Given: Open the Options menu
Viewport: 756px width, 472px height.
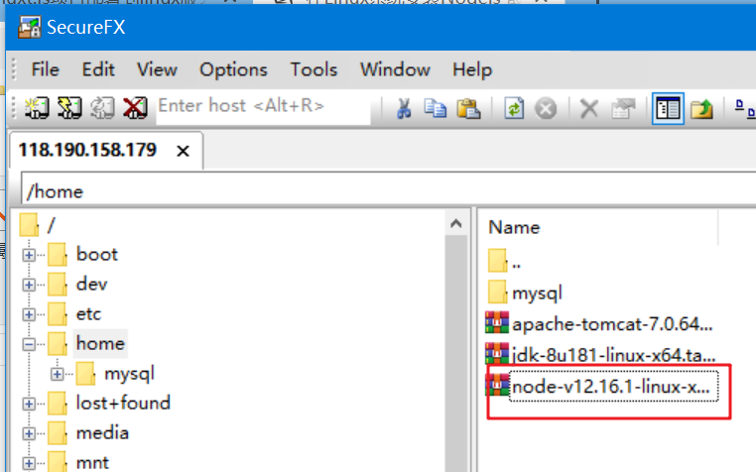Looking at the screenshot, I should (233, 70).
